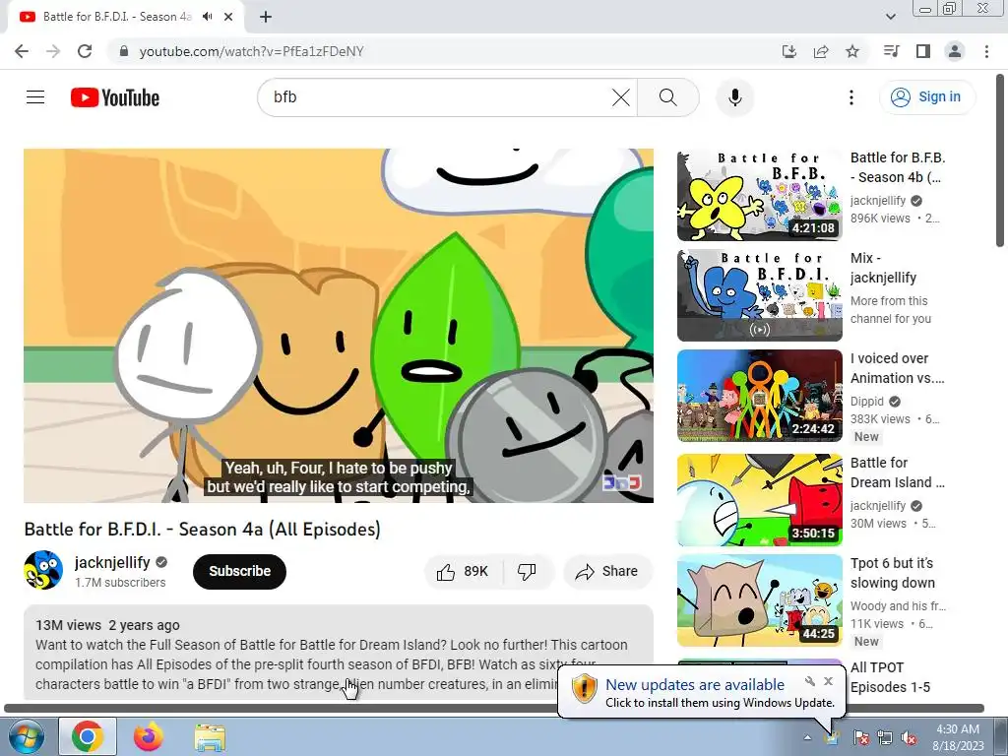The width and height of the screenshot is (1008, 756).
Task: View site info lock icon
Action: click(x=125, y=51)
